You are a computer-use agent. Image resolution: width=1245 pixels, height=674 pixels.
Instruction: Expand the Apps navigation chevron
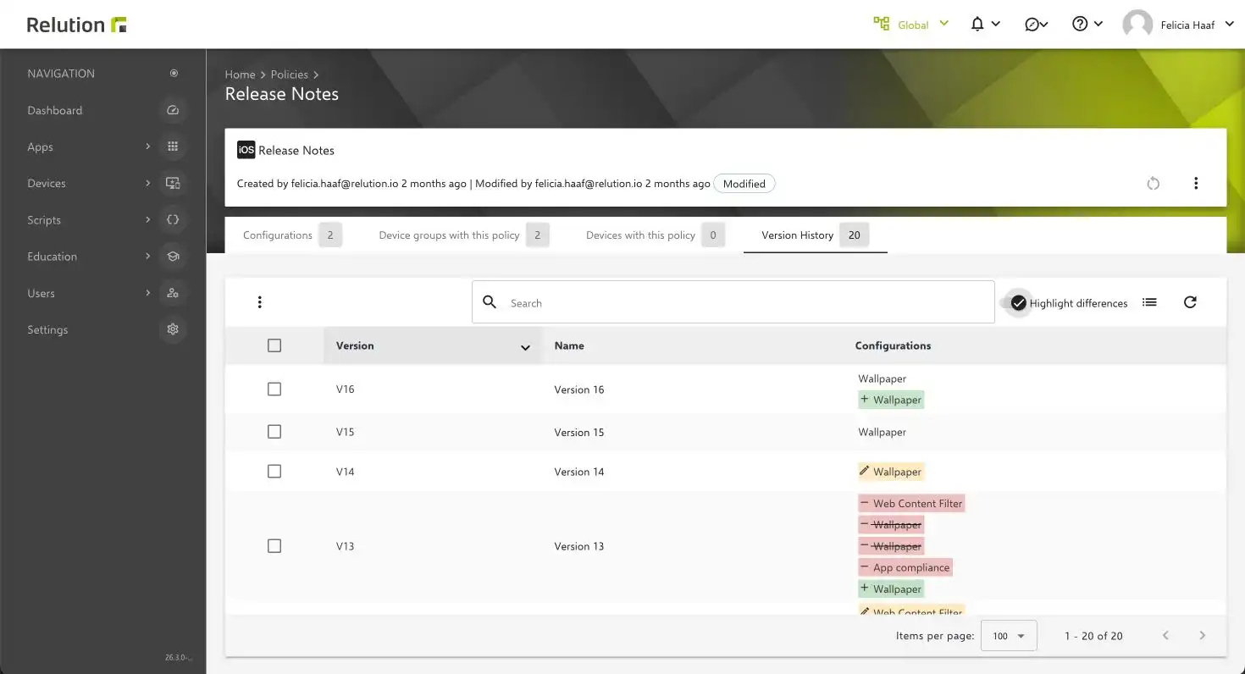(147, 146)
